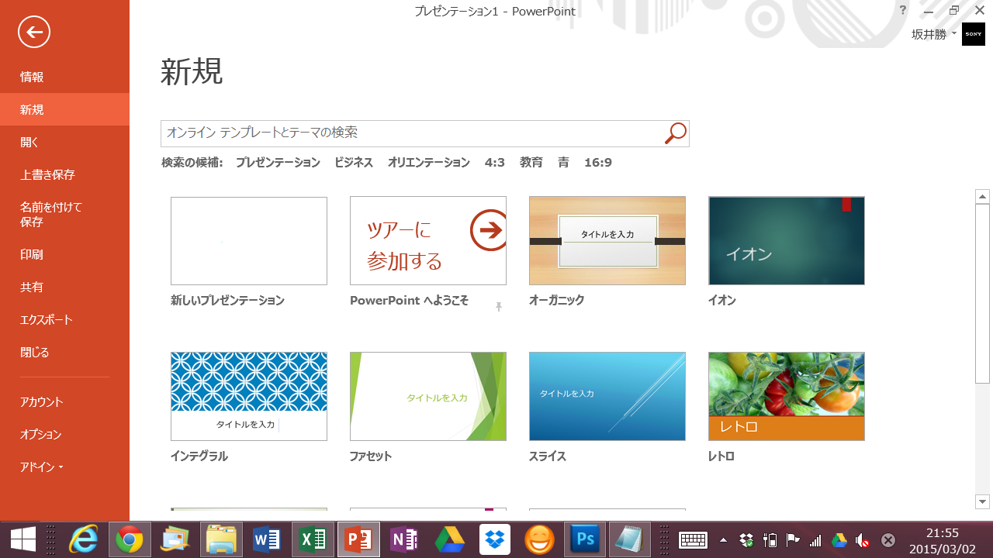Image resolution: width=993 pixels, height=558 pixels.
Task: Search suggested term ビジネス
Action: pos(354,163)
